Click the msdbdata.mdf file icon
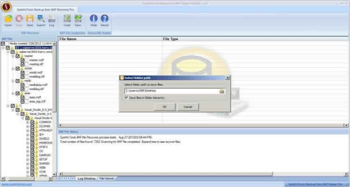The image size is (350, 187). pos(27,85)
